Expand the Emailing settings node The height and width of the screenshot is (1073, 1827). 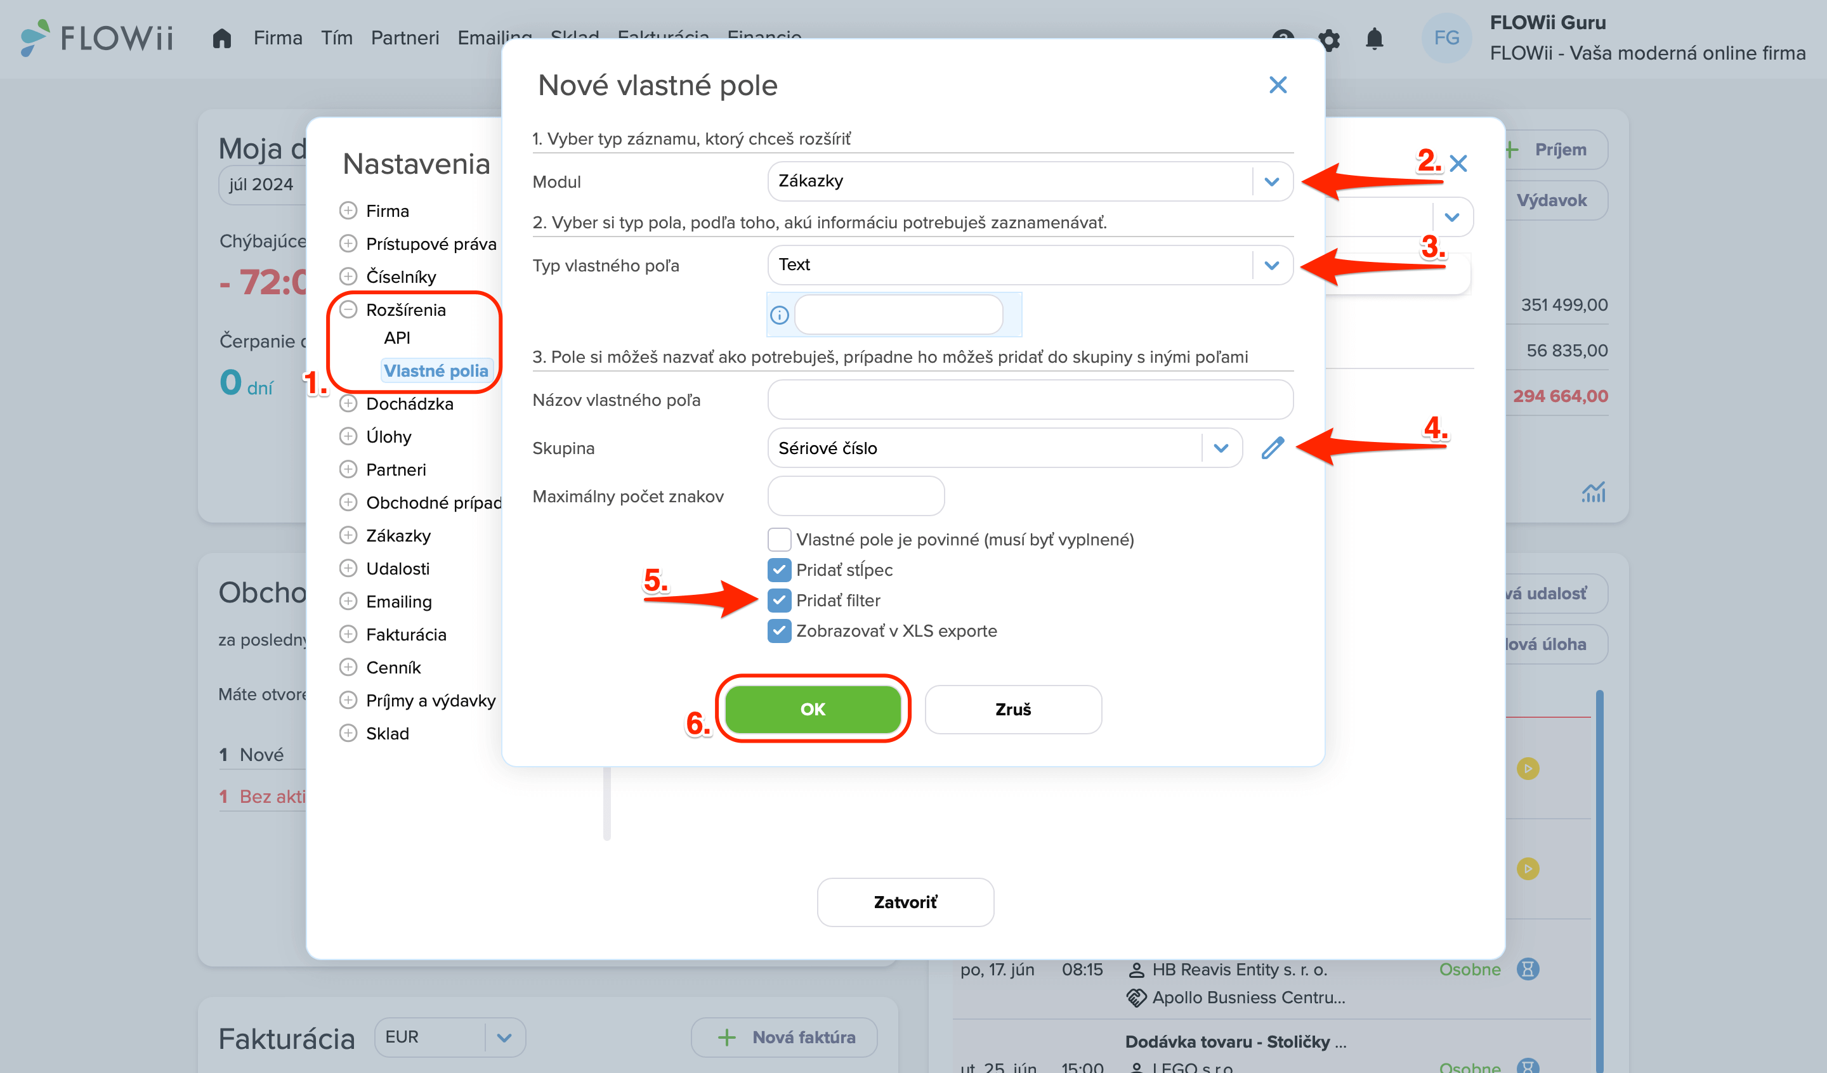coord(348,601)
